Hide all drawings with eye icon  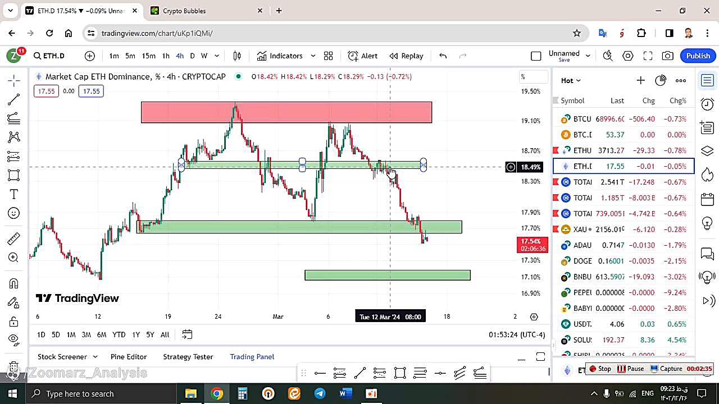[14, 339]
